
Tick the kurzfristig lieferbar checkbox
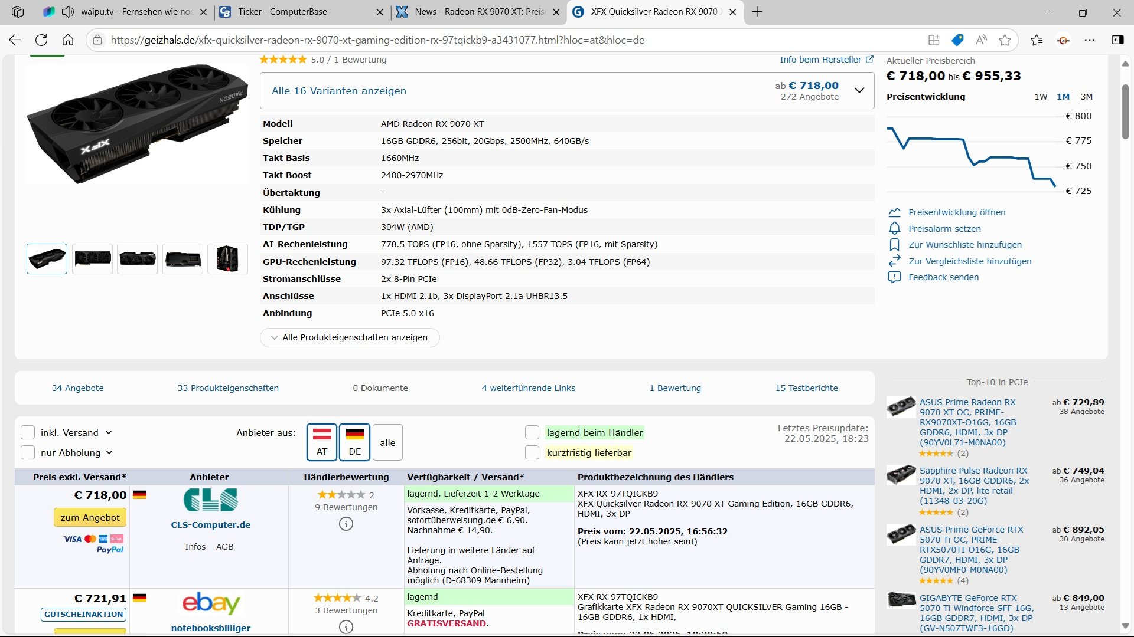pyautogui.click(x=532, y=452)
